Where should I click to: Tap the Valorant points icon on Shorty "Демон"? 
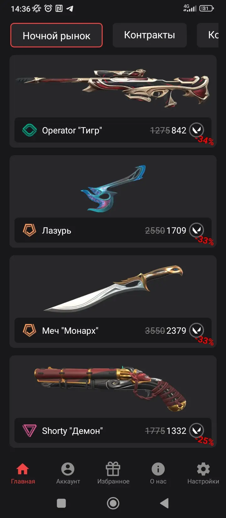coord(197,430)
